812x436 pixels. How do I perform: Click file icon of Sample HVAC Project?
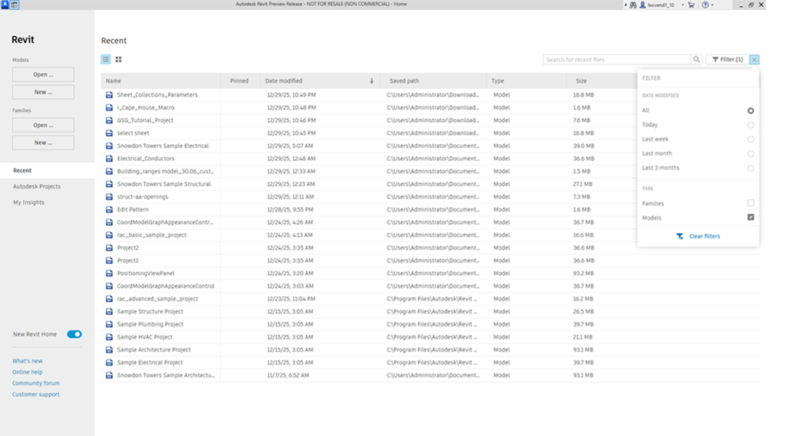click(109, 337)
